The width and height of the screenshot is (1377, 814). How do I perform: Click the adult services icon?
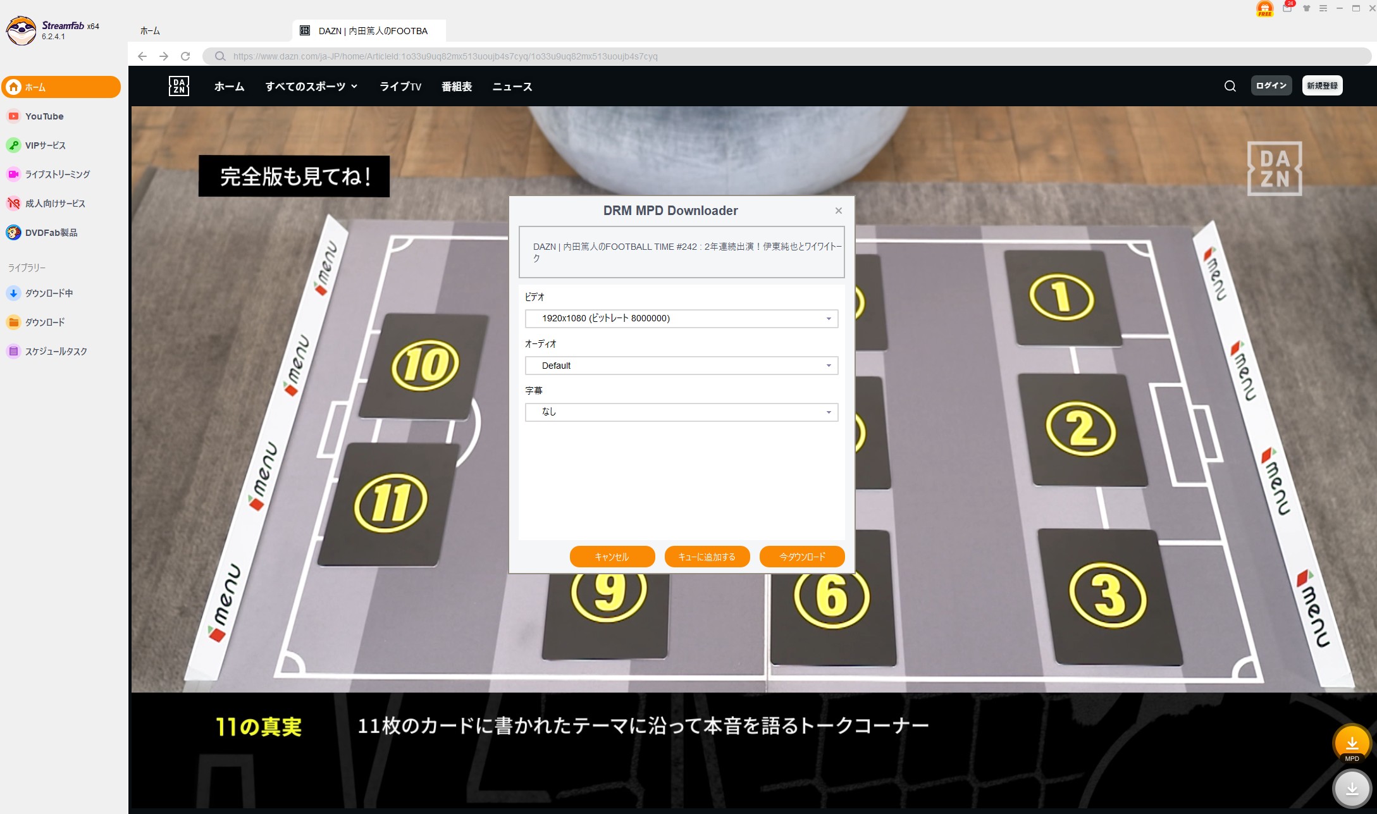pos(13,203)
